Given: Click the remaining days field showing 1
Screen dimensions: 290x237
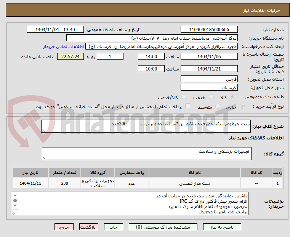Looking at the screenshot, I should tap(110, 56).
